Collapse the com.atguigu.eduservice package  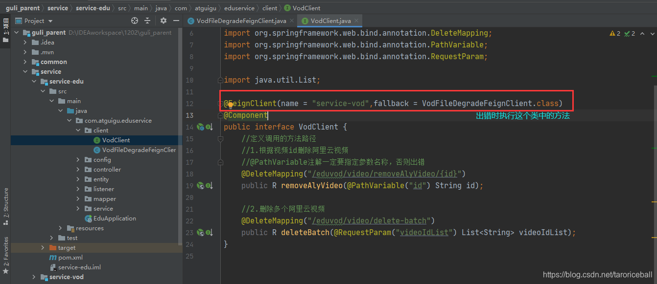70,121
